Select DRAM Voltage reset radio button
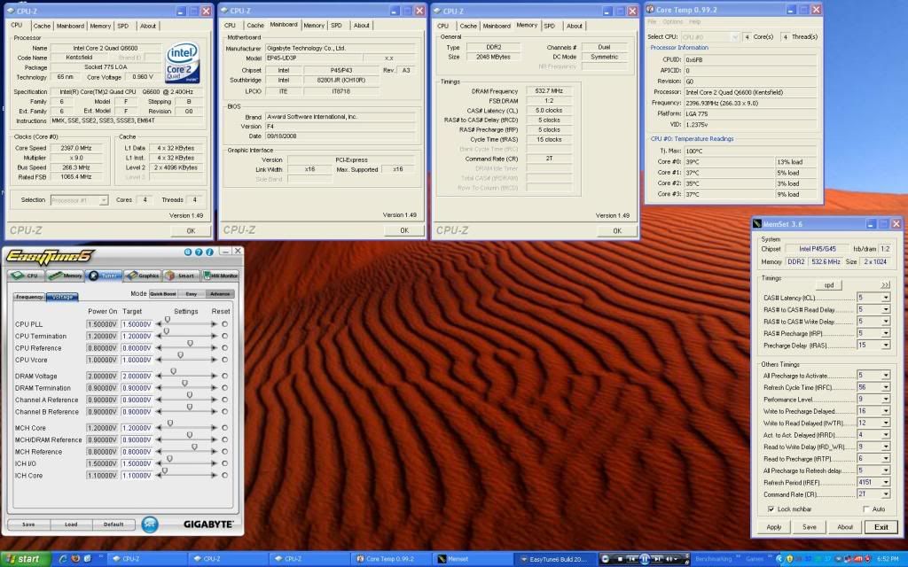Image resolution: width=908 pixels, height=567 pixels. pyautogui.click(x=224, y=376)
